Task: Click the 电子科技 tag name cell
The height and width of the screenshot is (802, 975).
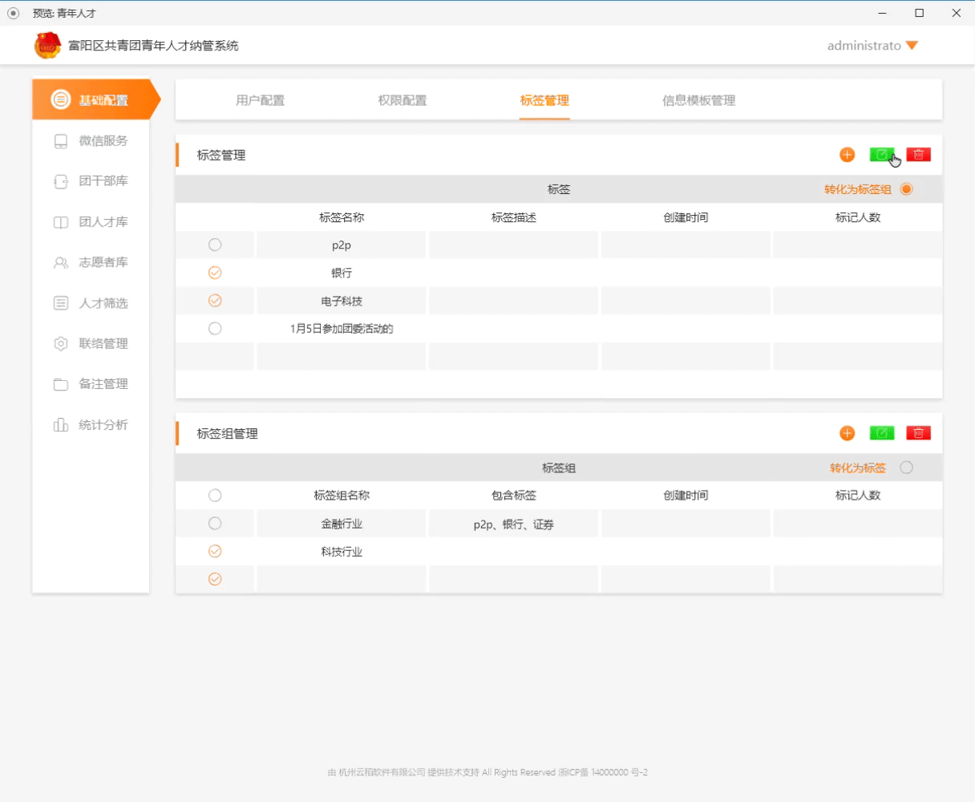Action: (342, 301)
